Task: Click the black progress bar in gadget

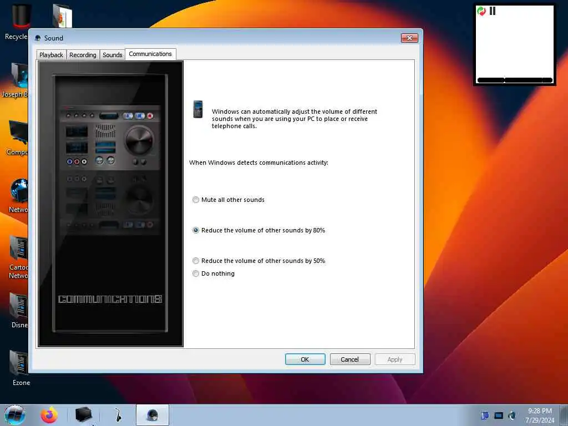Action: (515, 80)
